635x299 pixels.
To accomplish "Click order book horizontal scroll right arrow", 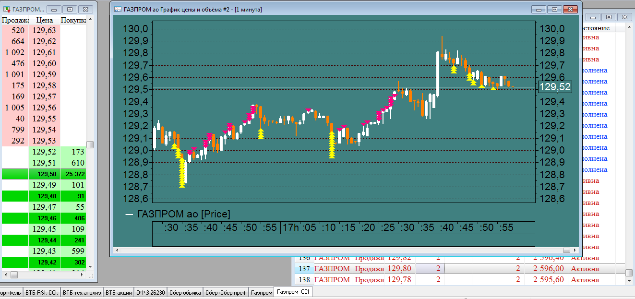I will 83,275.
